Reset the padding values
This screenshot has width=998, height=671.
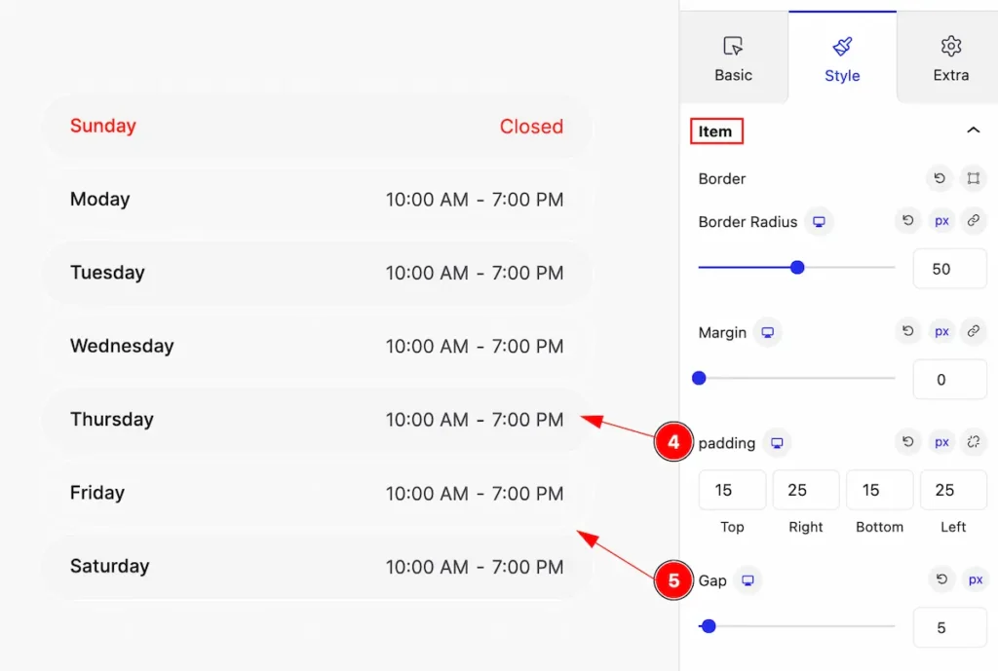907,442
